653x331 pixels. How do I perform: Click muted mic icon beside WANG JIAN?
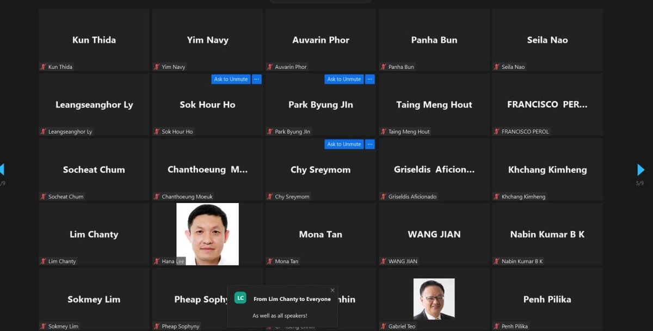[383, 261]
